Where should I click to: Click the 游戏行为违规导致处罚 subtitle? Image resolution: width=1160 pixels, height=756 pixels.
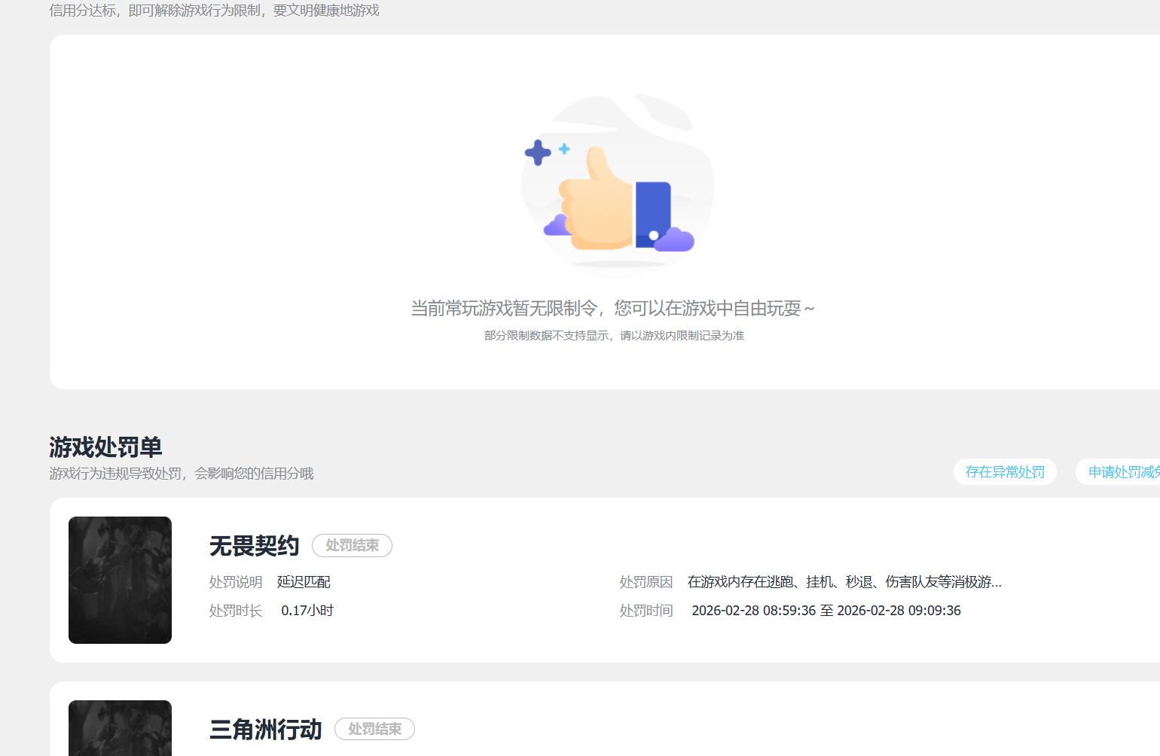[x=181, y=474]
